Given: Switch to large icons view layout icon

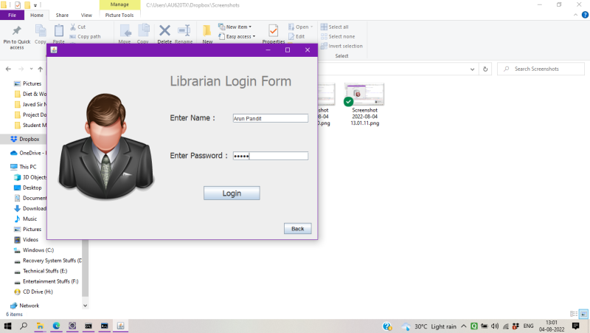Looking at the screenshot, I should point(583,314).
